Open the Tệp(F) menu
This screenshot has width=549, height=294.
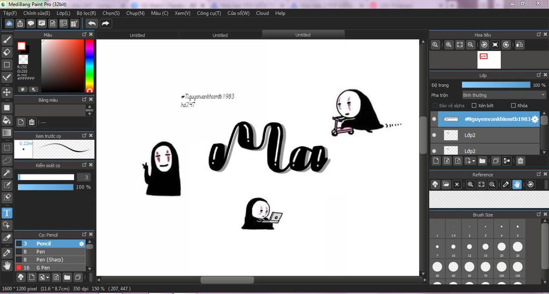click(10, 13)
